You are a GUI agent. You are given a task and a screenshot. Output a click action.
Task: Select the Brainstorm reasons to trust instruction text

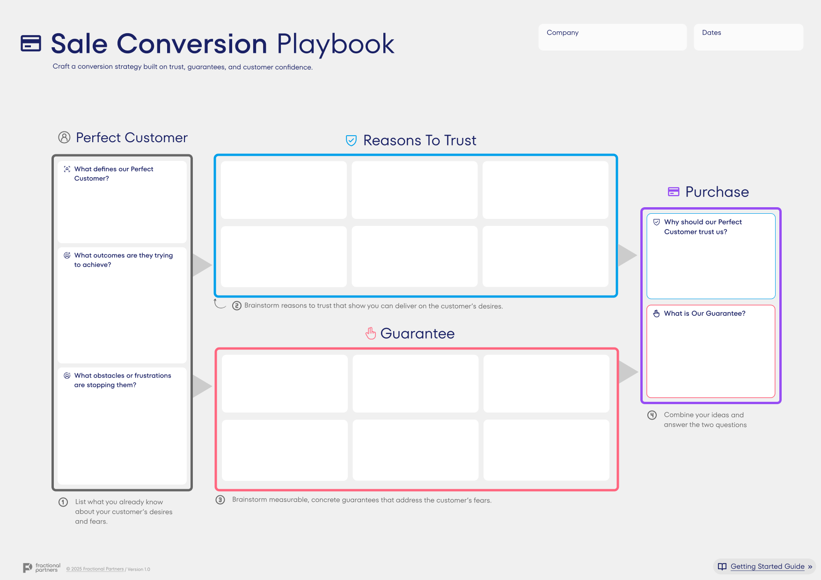(x=374, y=306)
